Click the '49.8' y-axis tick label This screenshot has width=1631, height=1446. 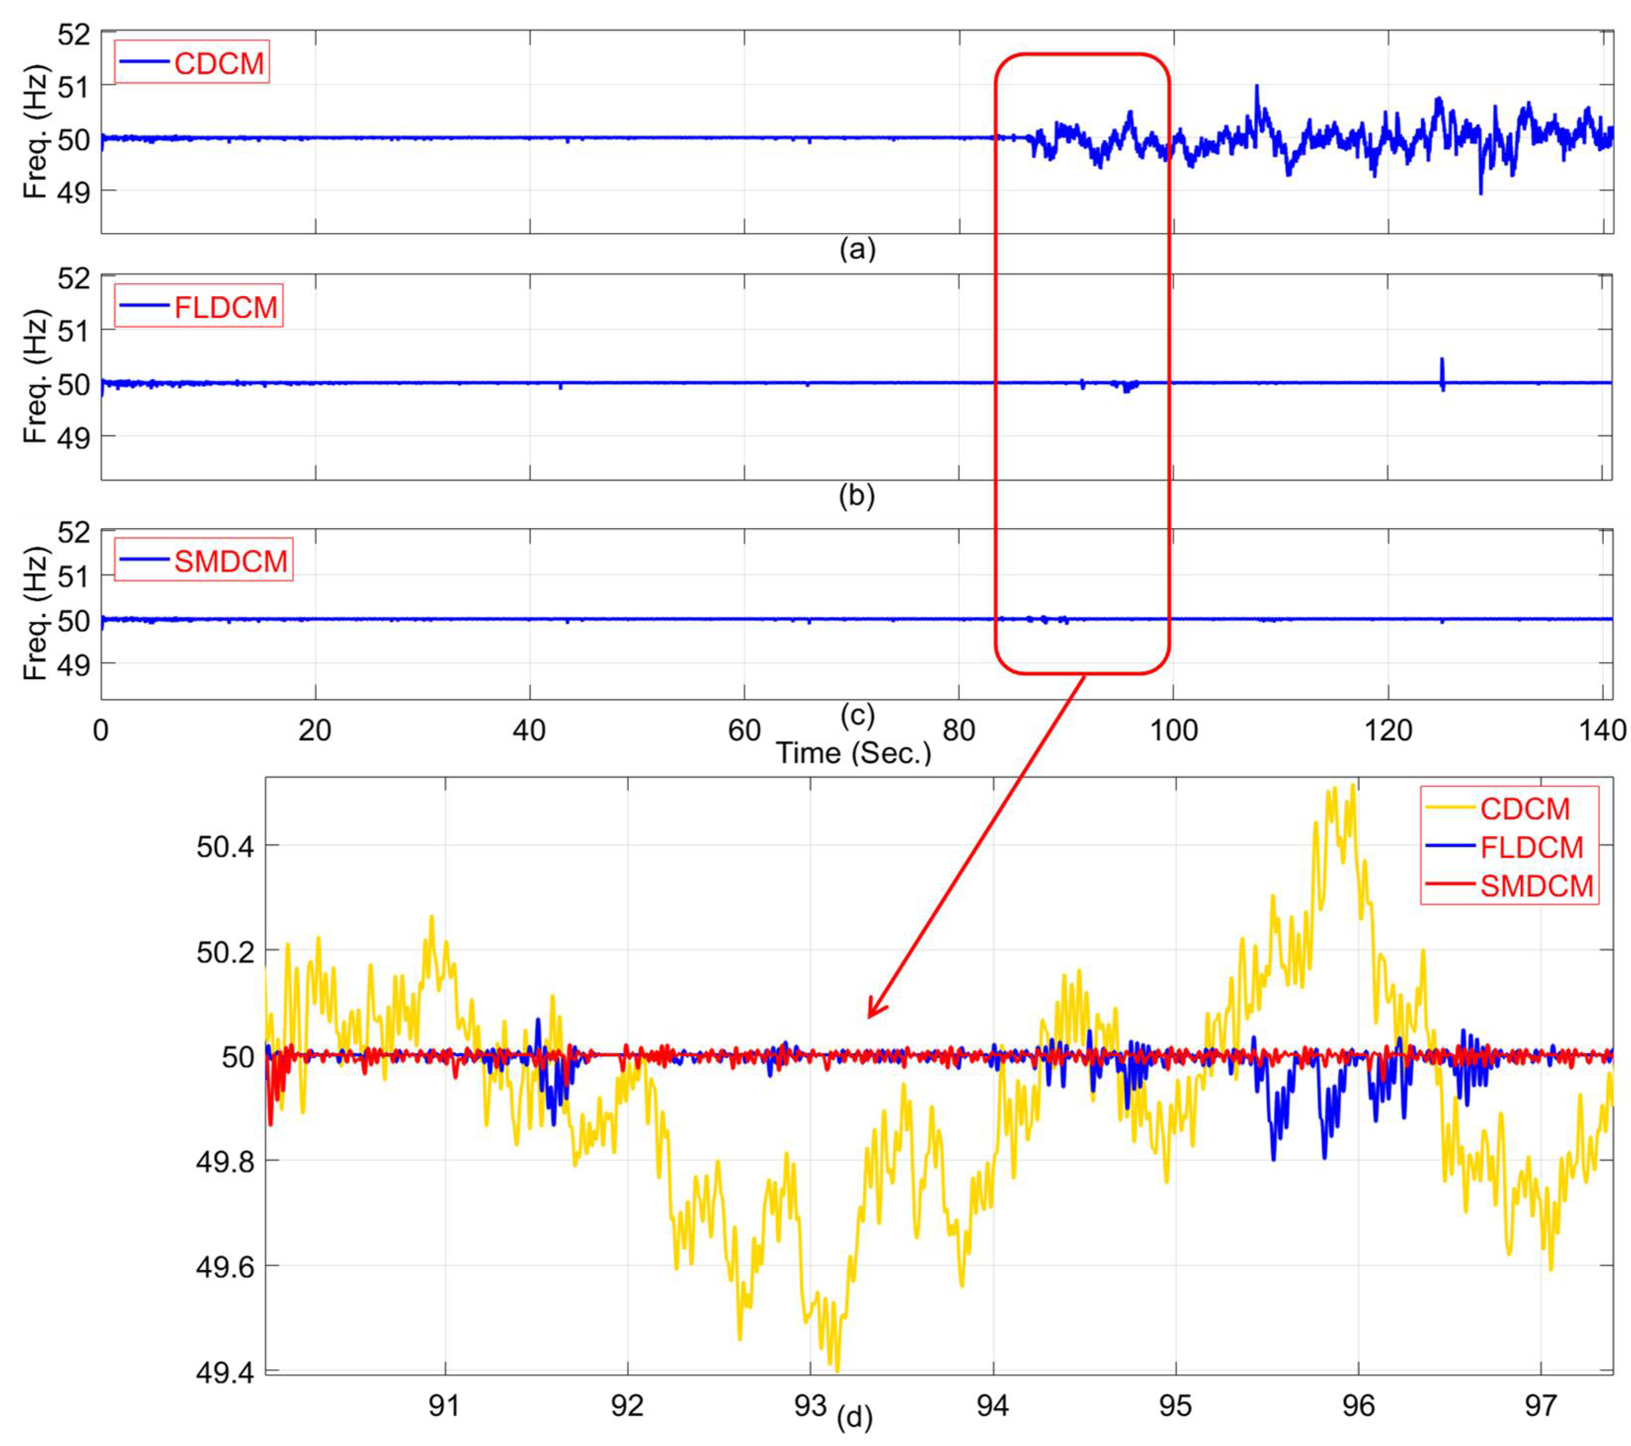[225, 1162]
